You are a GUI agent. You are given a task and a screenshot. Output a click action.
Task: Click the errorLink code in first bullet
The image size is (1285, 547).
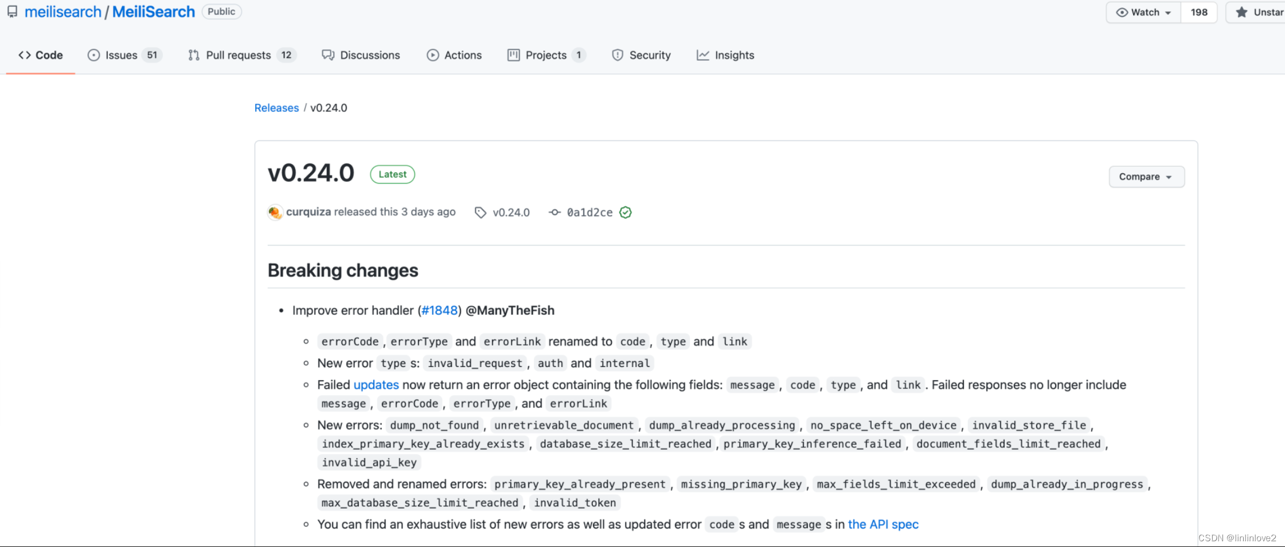(512, 342)
